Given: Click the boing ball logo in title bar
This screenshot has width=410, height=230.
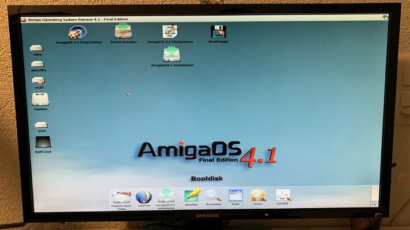Looking at the screenshot, I should (24, 20).
